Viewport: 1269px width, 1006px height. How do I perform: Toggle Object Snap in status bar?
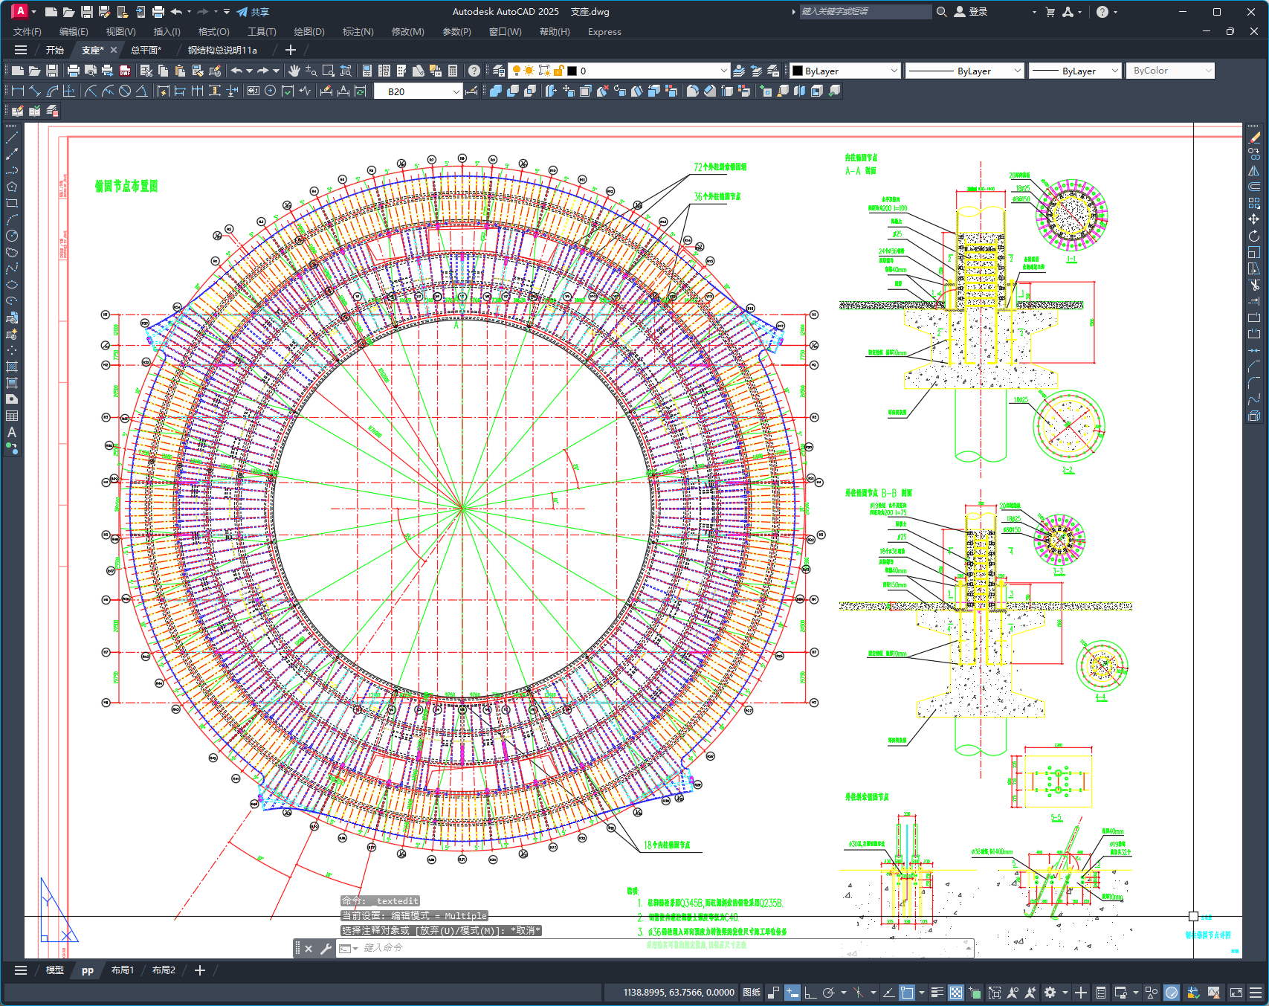907,993
